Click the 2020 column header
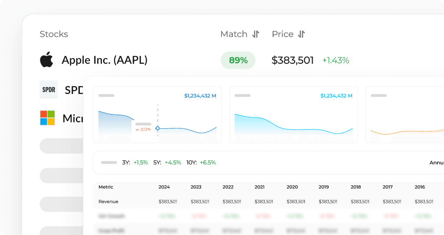 292,187
